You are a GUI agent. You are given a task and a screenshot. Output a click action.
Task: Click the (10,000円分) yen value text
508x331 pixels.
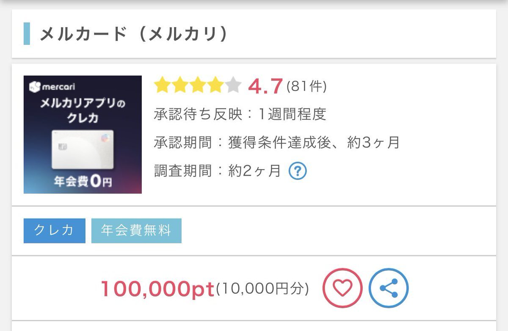point(262,289)
